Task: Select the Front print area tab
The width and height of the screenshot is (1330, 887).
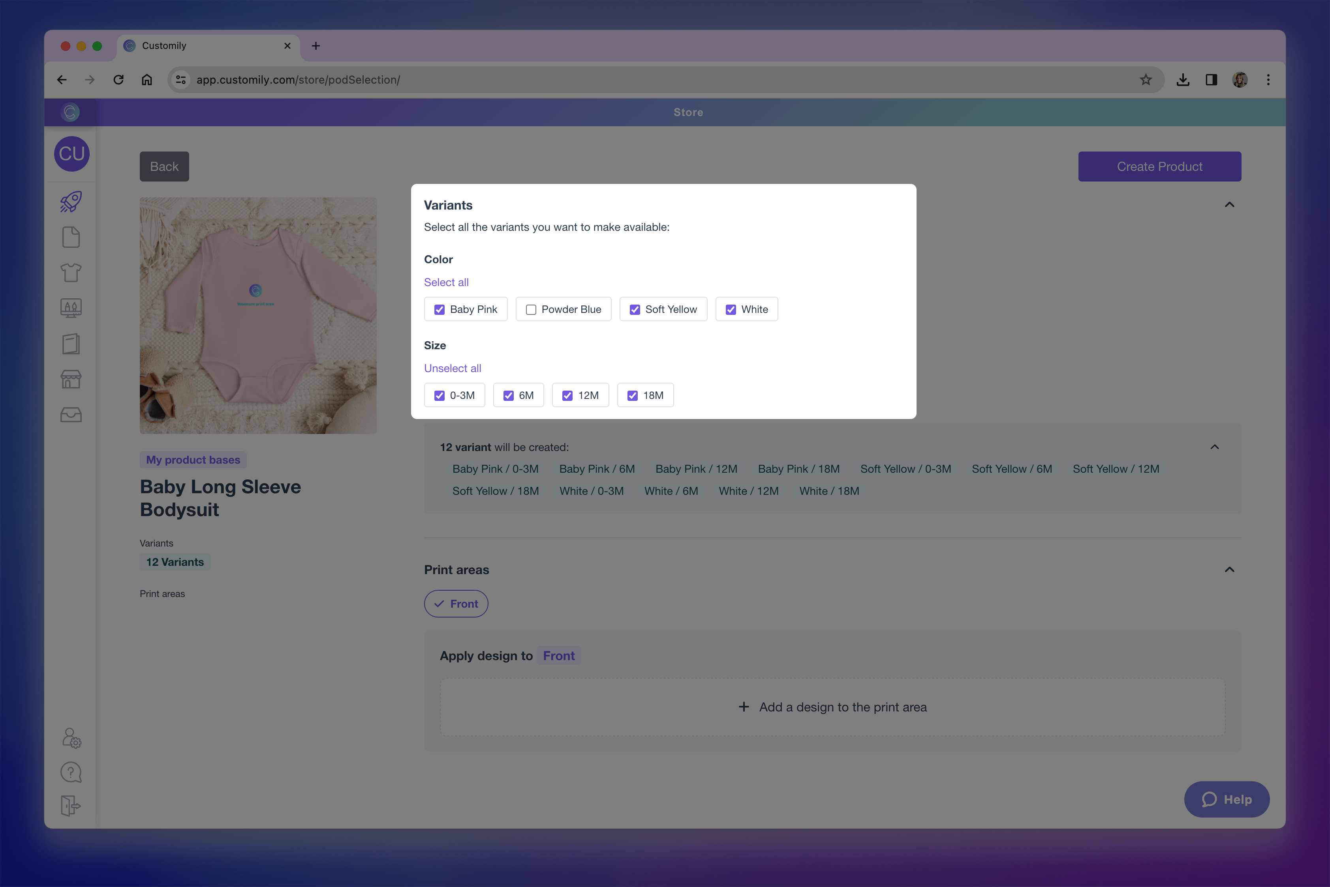Action: [456, 604]
